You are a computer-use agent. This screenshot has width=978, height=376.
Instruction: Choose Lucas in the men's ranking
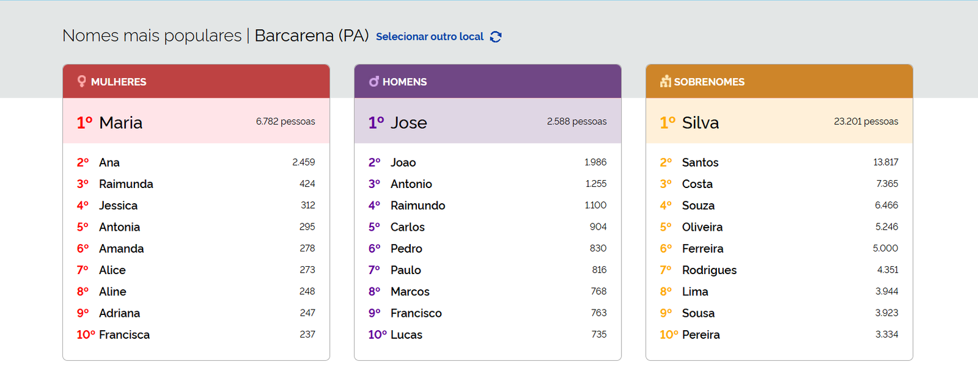click(406, 334)
